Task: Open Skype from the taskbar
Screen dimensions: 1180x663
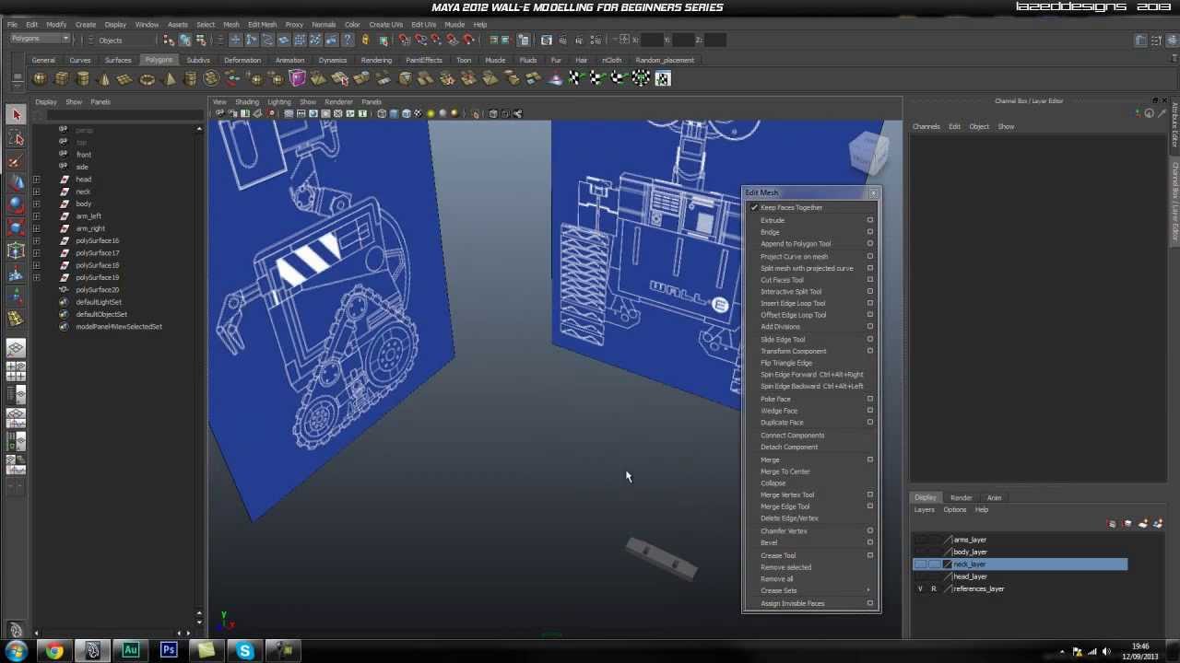Action: point(244,651)
